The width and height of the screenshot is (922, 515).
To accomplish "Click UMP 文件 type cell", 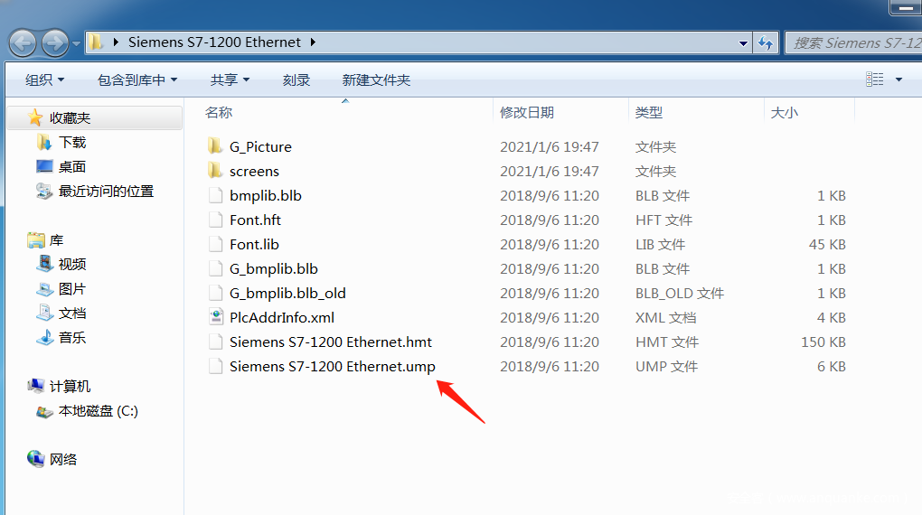I will coord(666,366).
